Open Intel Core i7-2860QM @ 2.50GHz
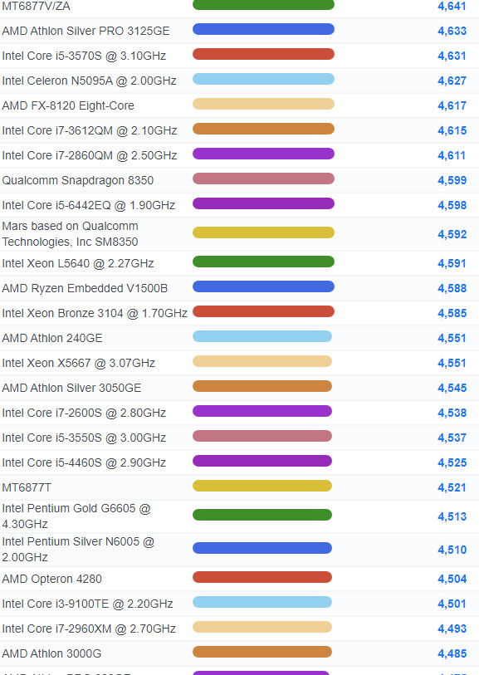The image size is (479, 675). (x=90, y=156)
